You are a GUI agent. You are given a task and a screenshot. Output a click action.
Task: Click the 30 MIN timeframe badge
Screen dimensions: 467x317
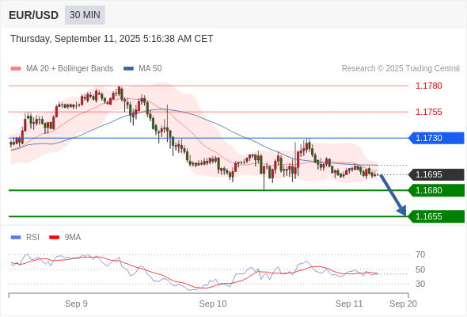[x=85, y=15]
